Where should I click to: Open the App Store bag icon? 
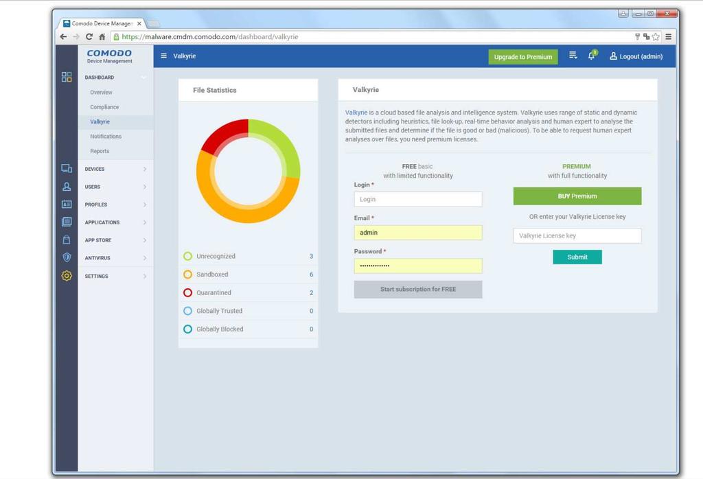click(67, 239)
